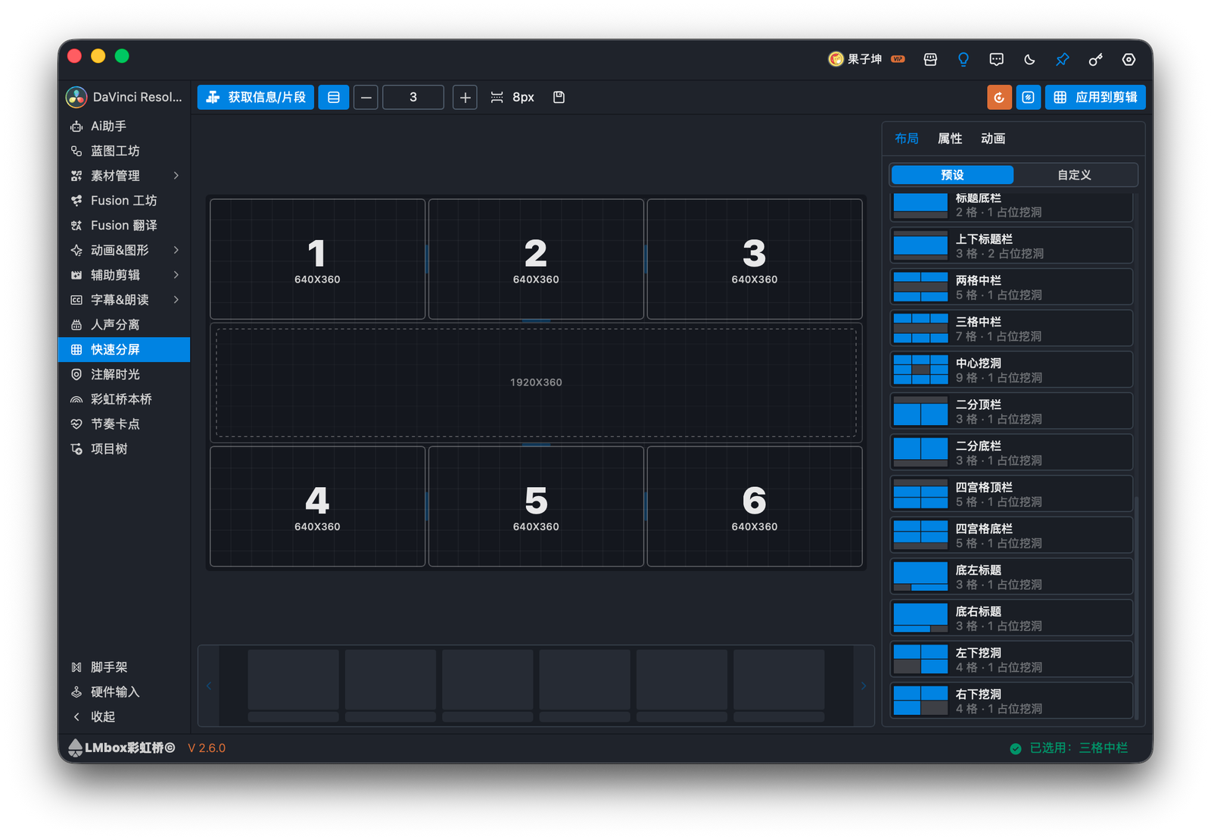
Task: Increase grid count with plus button
Action: [x=465, y=97]
